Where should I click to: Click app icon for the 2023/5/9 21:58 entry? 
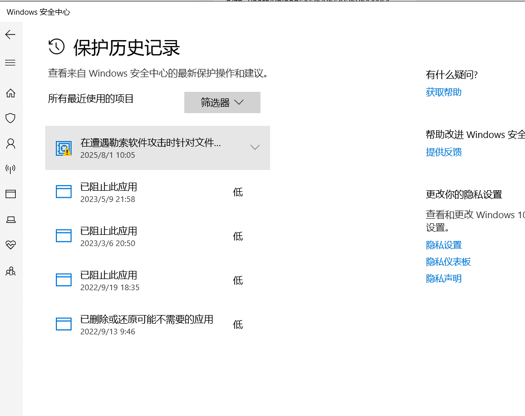pos(63,192)
